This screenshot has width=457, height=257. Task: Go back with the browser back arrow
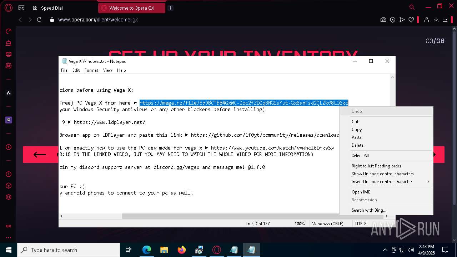pos(20,20)
